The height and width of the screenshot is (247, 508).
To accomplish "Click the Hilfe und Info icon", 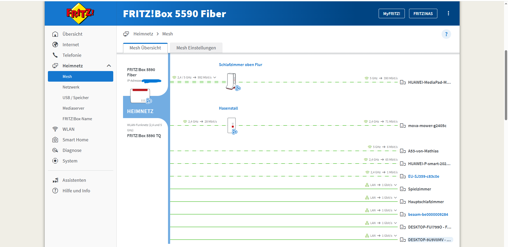I will pos(55,191).
